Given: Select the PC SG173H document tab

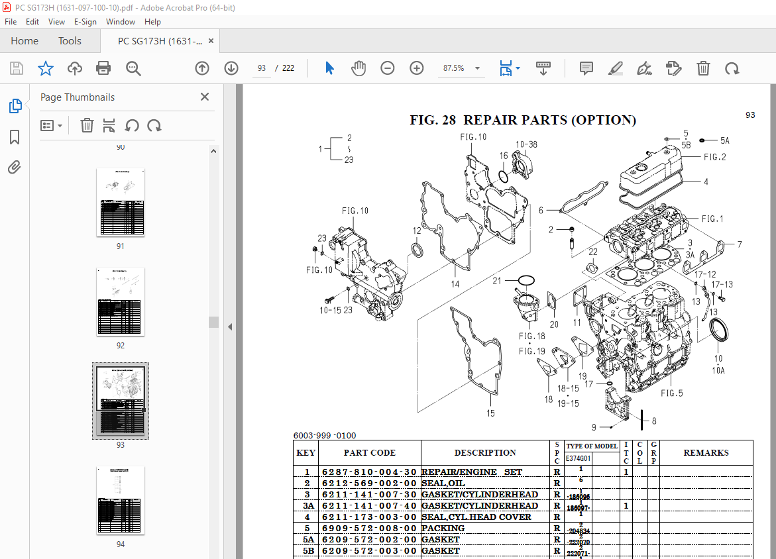Looking at the screenshot, I should click(x=159, y=41).
